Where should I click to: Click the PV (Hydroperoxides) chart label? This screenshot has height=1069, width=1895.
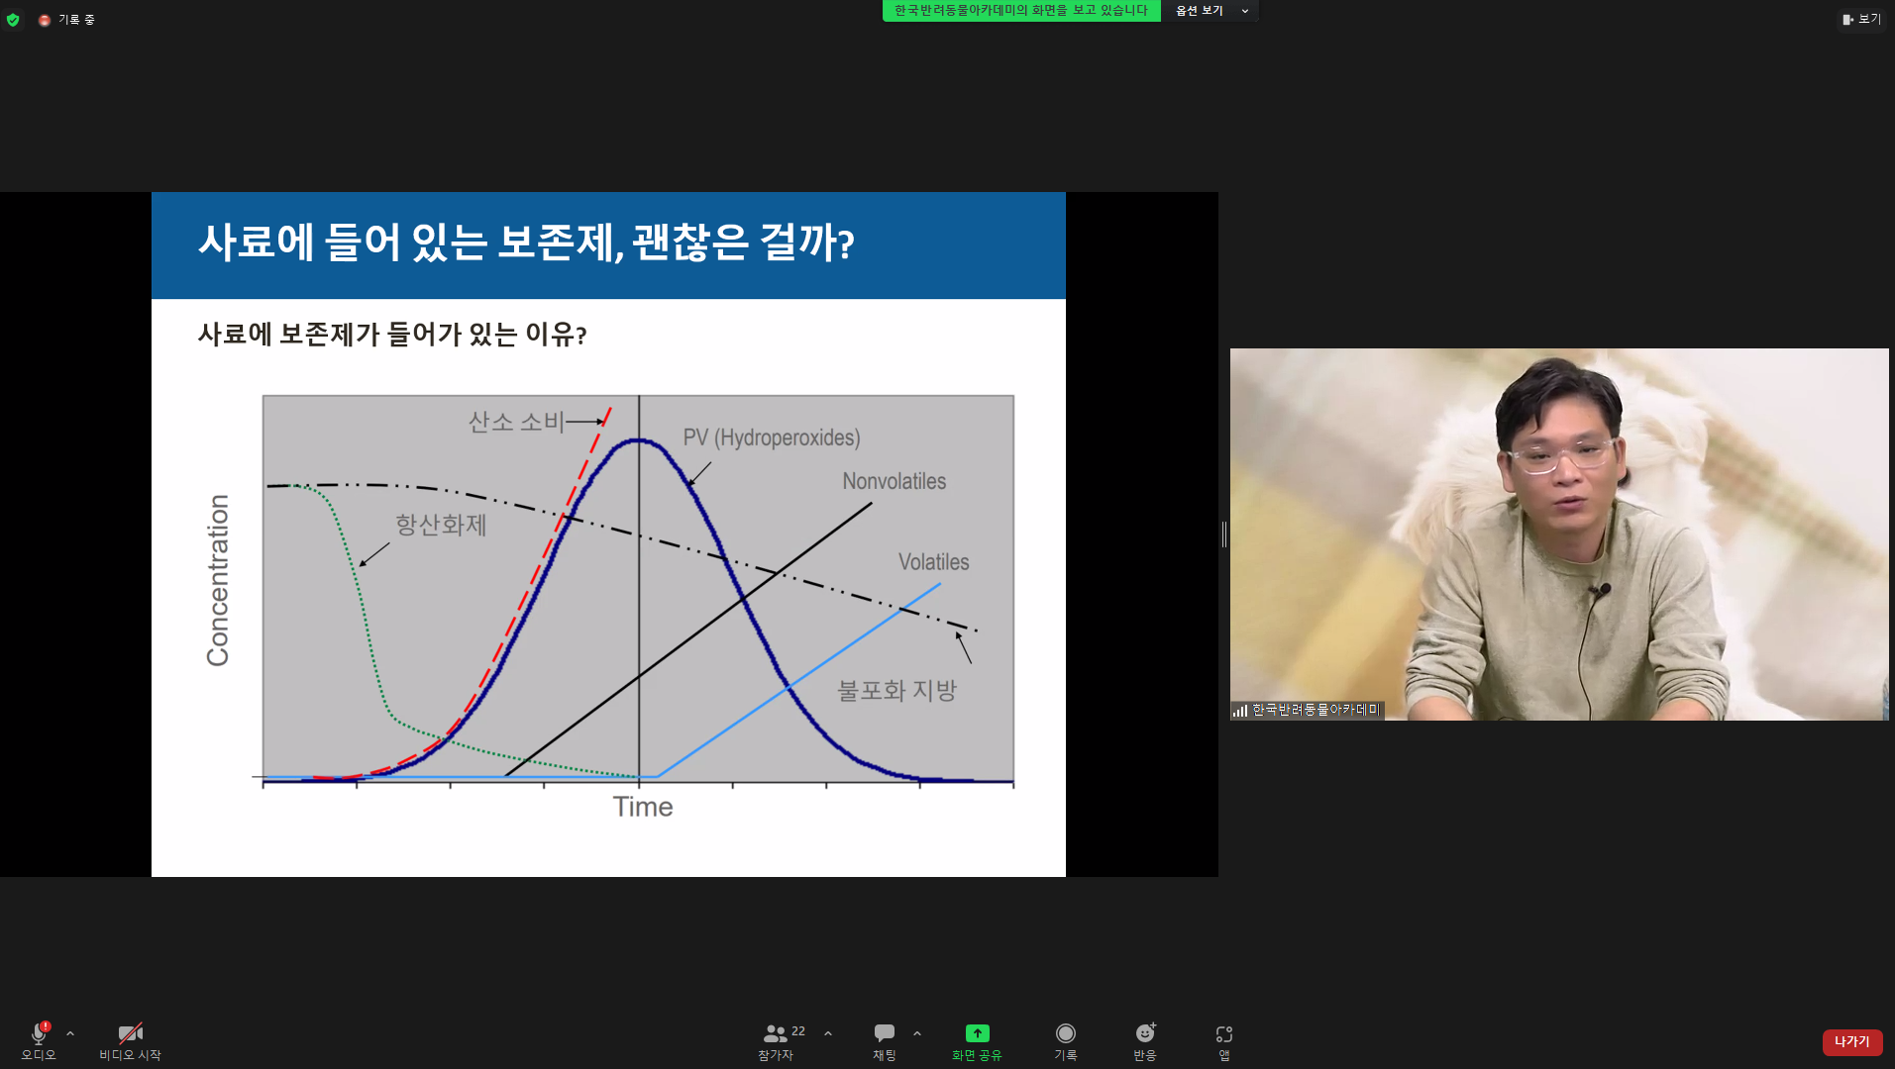coord(772,437)
